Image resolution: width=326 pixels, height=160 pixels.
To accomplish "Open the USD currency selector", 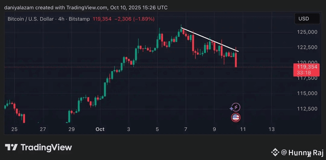I will tap(307, 19).
